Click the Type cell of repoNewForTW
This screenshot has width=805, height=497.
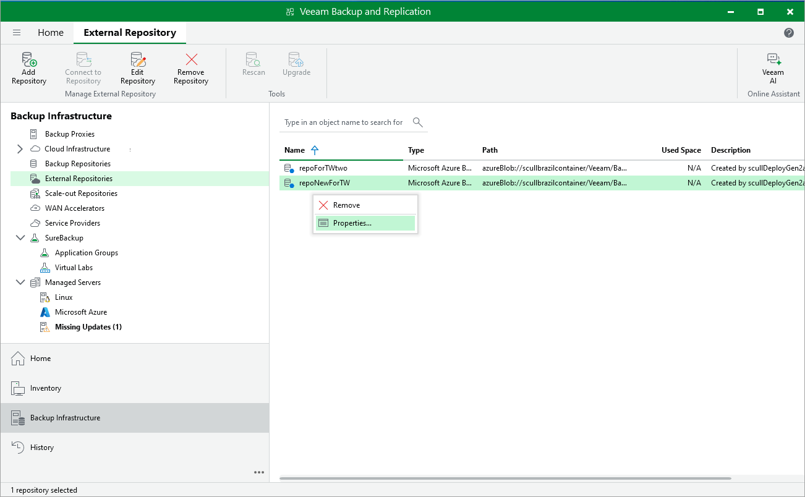[x=440, y=183]
